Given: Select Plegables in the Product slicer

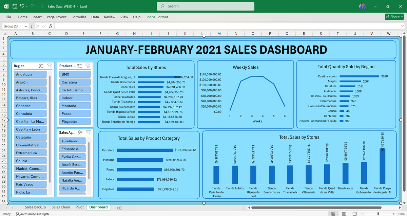Looking at the screenshot, I should (x=75, y=122).
